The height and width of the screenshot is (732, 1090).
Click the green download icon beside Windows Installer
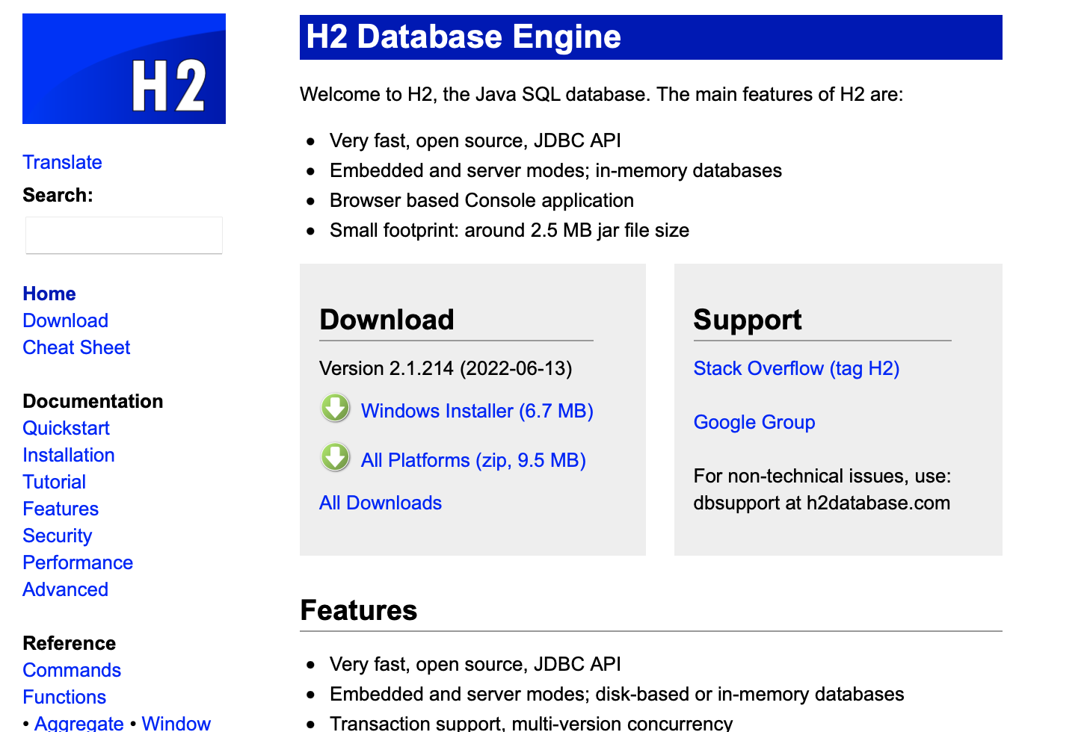pyautogui.click(x=336, y=409)
